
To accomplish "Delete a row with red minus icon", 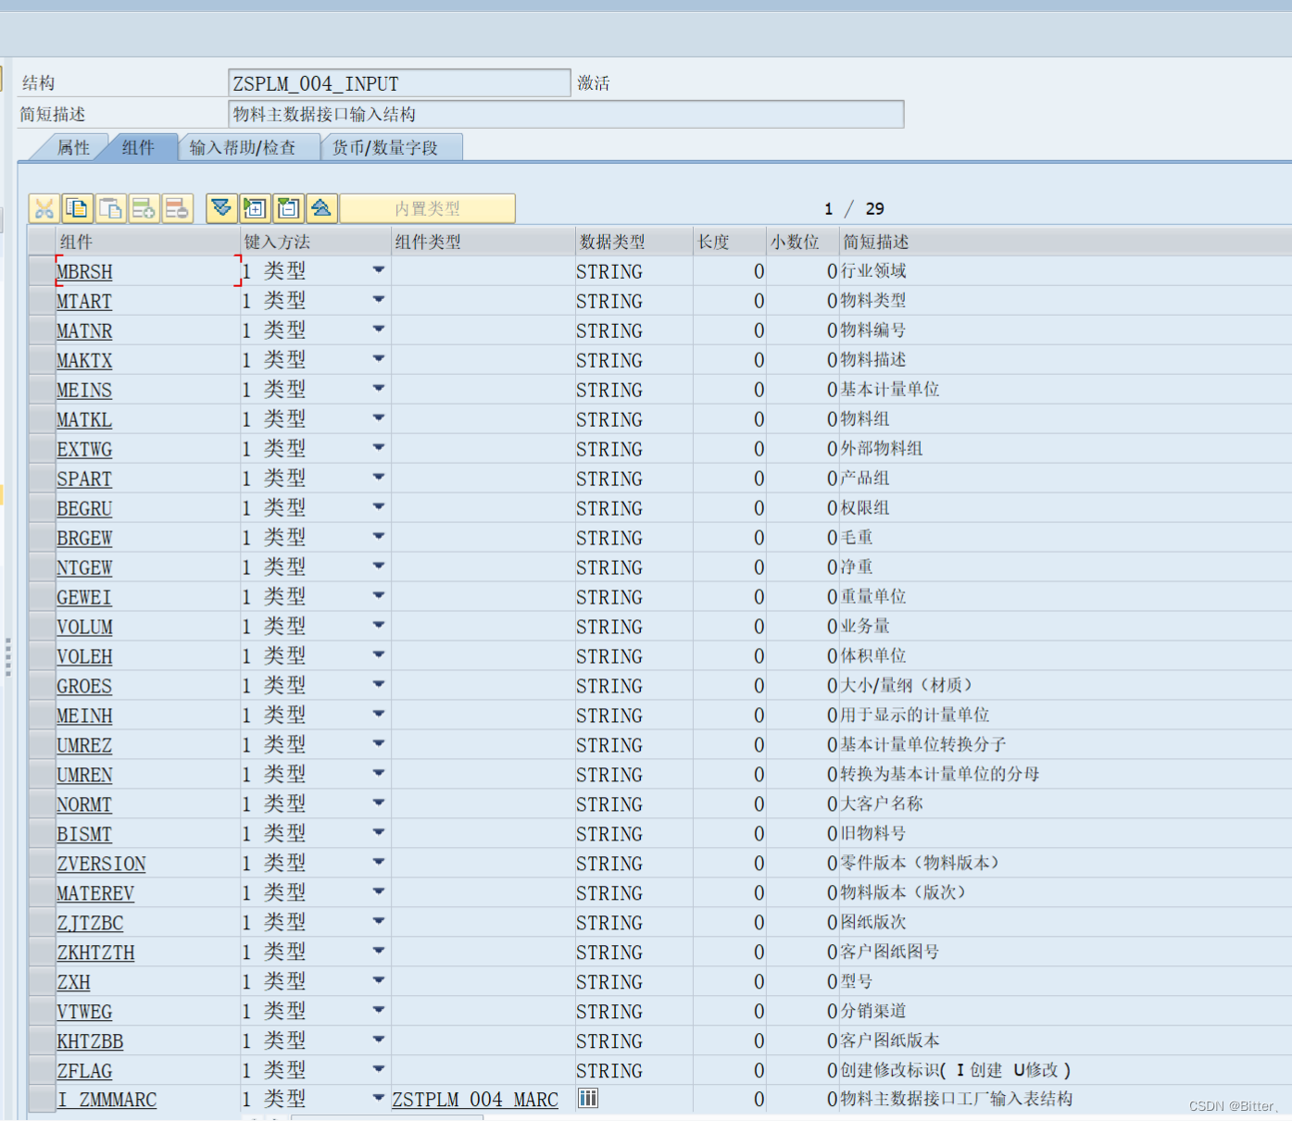I will pos(178,207).
